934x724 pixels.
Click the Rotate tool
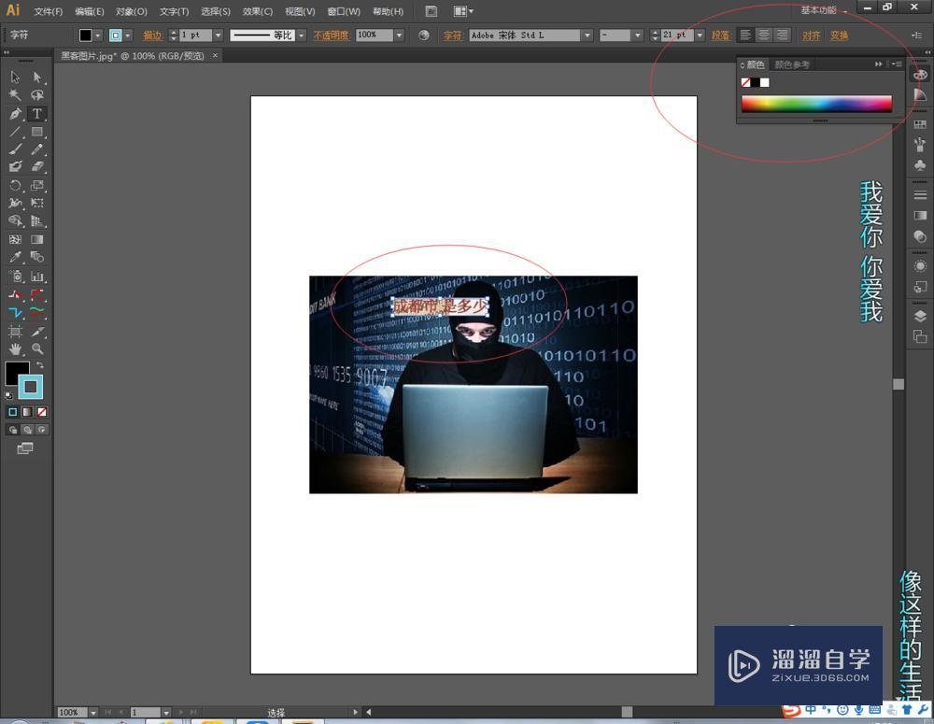15,186
